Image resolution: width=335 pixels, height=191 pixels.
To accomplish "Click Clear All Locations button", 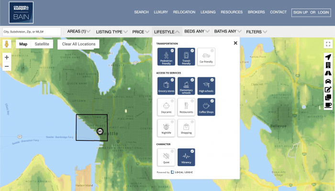I will (79, 44).
